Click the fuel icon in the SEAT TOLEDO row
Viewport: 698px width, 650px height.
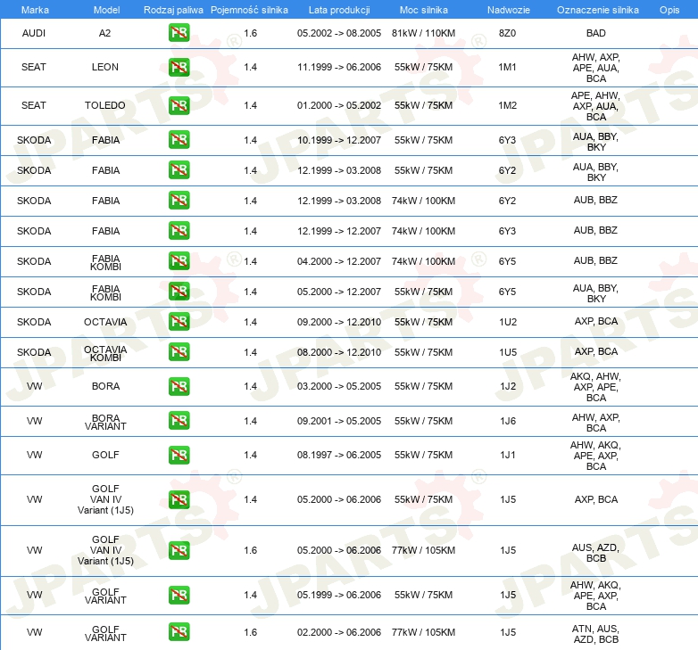coord(179,105)
